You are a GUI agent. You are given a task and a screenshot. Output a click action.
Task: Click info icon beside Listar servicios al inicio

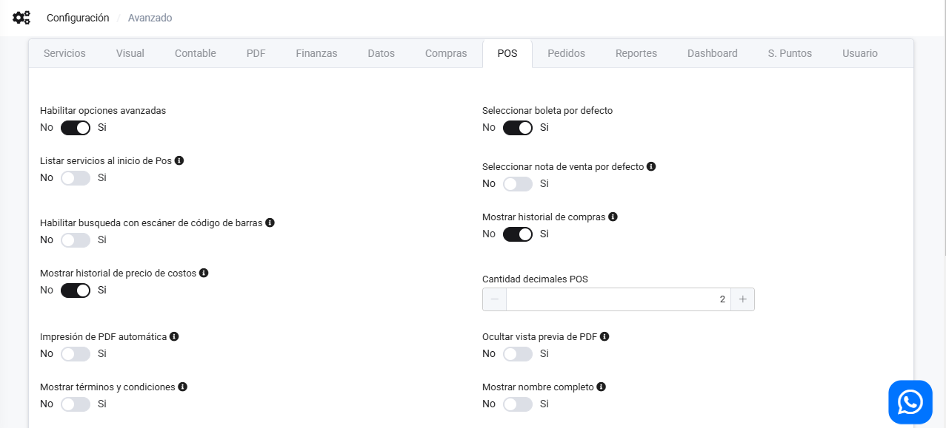pyautogui.click(x=179, y=160)
